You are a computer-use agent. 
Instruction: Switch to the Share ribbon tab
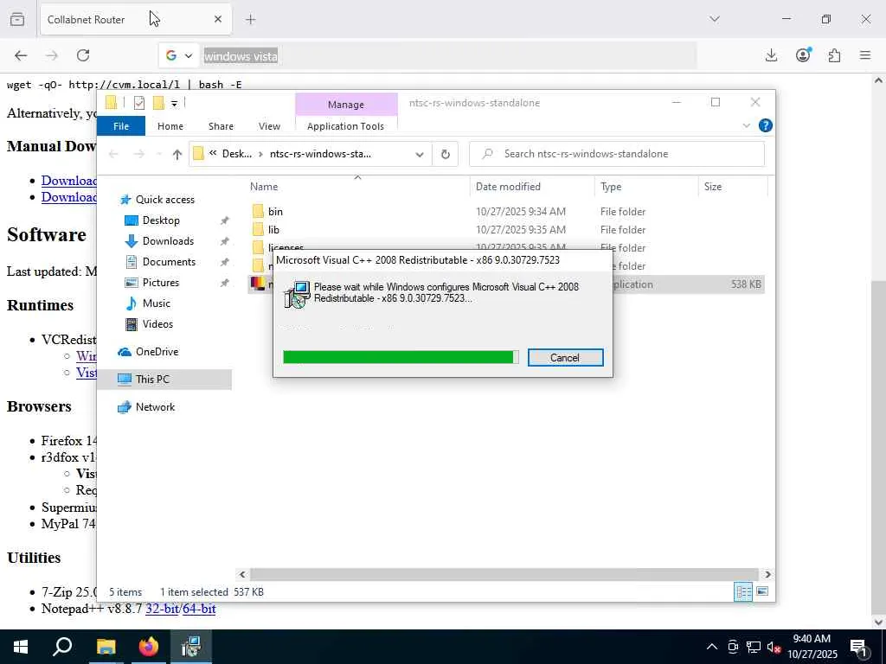(221, 126)
